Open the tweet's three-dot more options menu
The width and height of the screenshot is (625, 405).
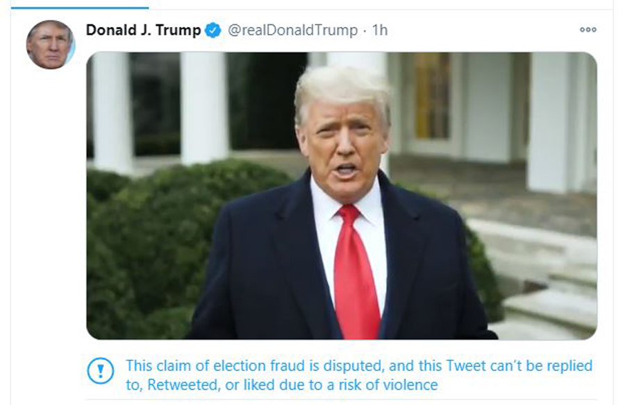tap(587, 30)
